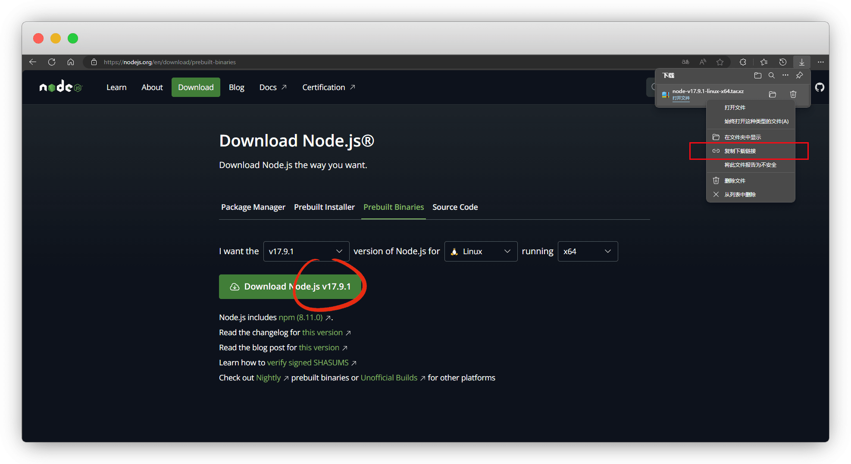Select the Prebuilt Binaries tab
The height and width of the screenshot is (464, 851).
click(394, 207)
